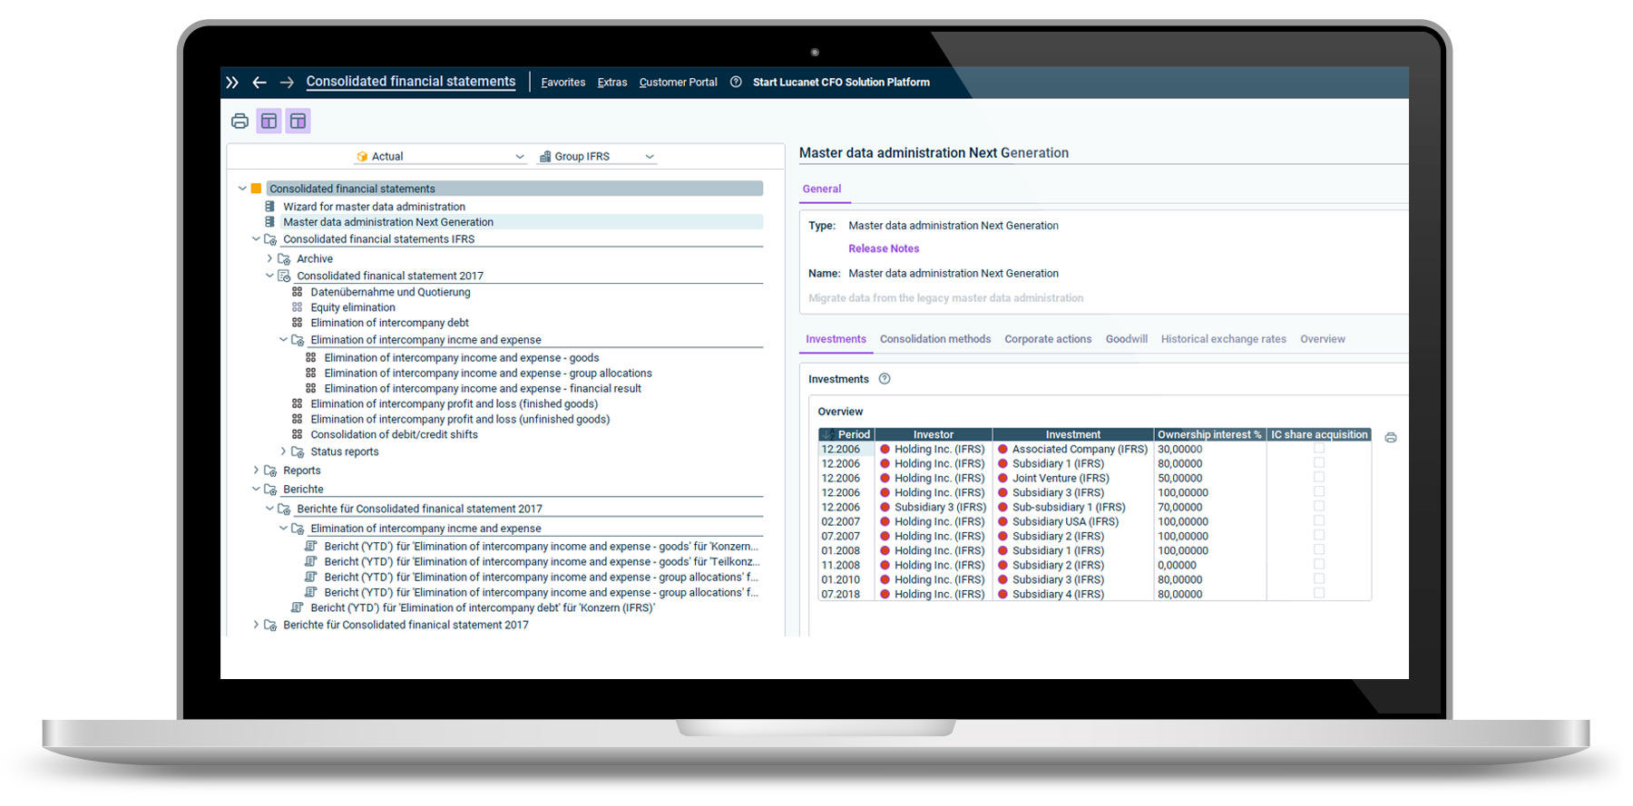Open the Overview tab
This screenshot has height=806, width=1633.
(x=1323, y=339)
